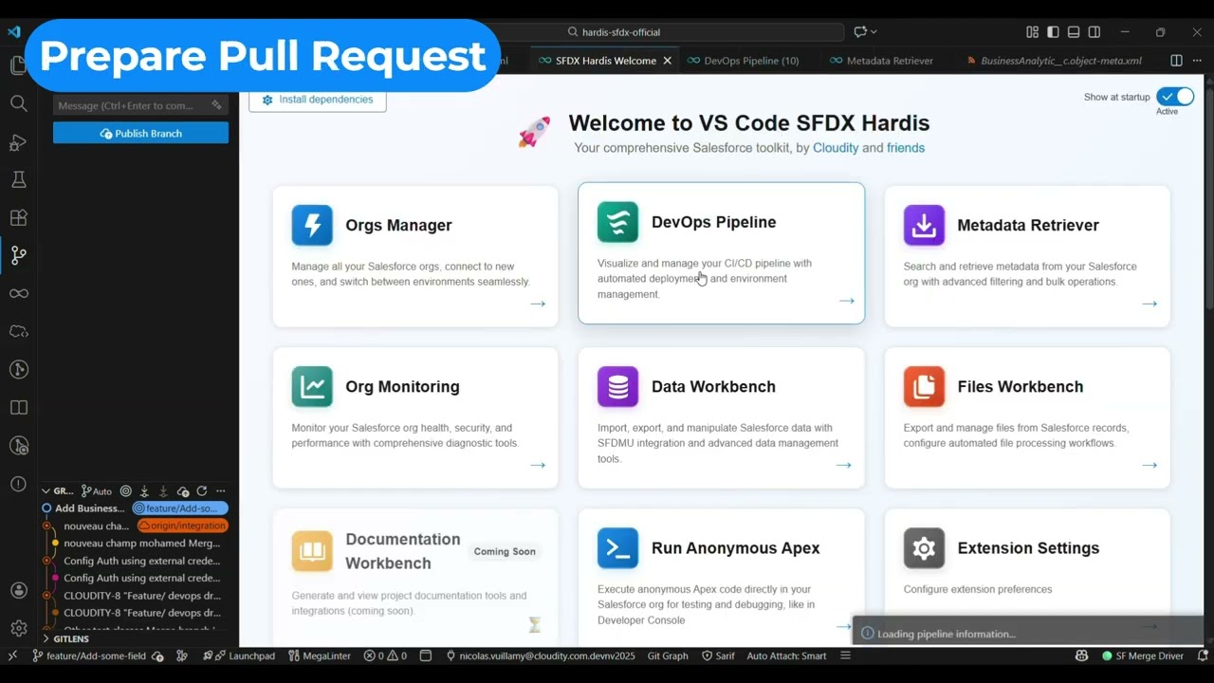Click feature/Add-some-field branch in status bar
This screenshot has height=683, width=1214.
(x=87, y=655)
